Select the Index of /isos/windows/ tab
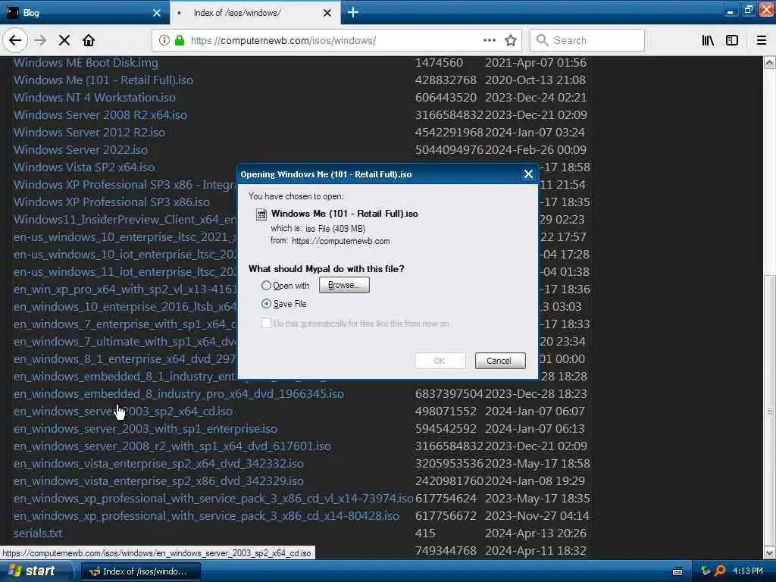Viewport: 776px width, 582px height. pos(255,13)
